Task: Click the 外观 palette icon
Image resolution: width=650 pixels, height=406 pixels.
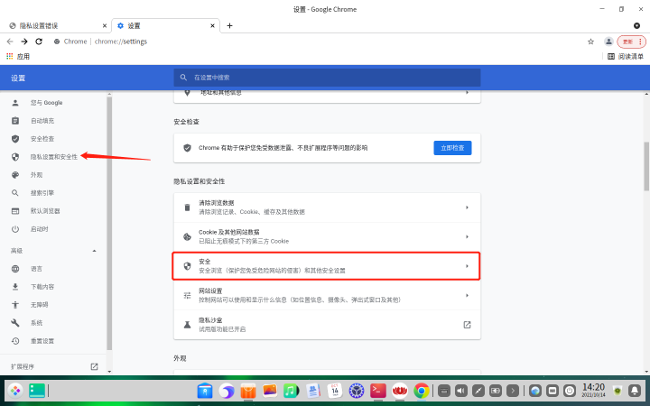Action: [x=15, y=175]
